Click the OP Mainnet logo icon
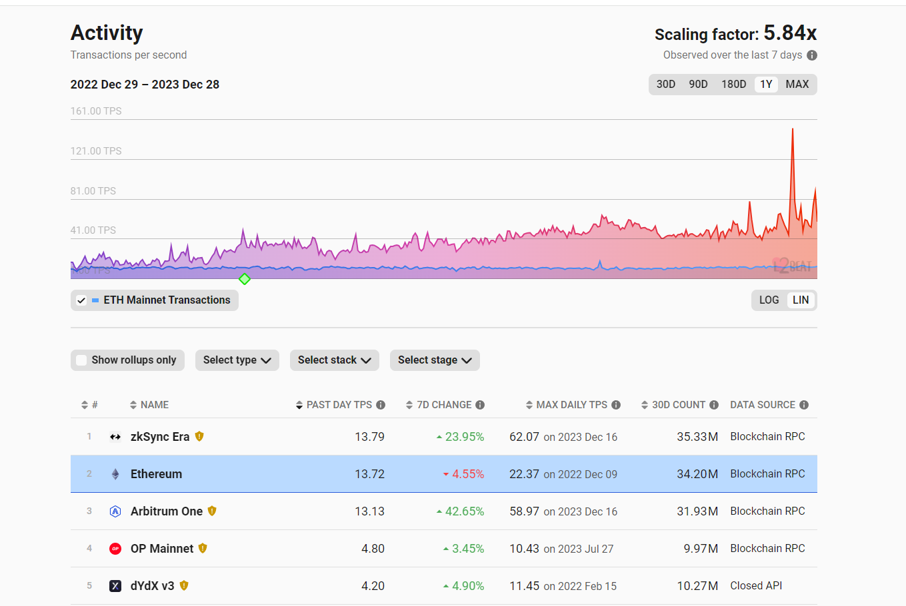The width and height of the screenshot is (906, 606). (115, 549)
